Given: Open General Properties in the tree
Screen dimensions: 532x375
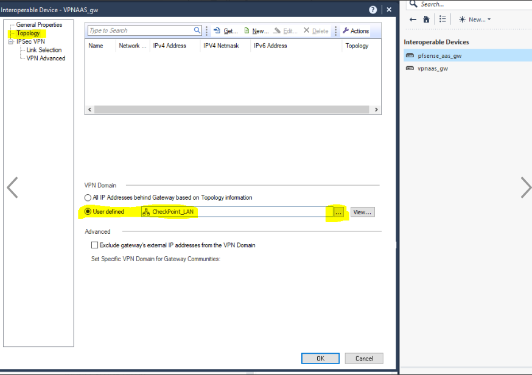Looking at the screenshot, I should 39,25.
